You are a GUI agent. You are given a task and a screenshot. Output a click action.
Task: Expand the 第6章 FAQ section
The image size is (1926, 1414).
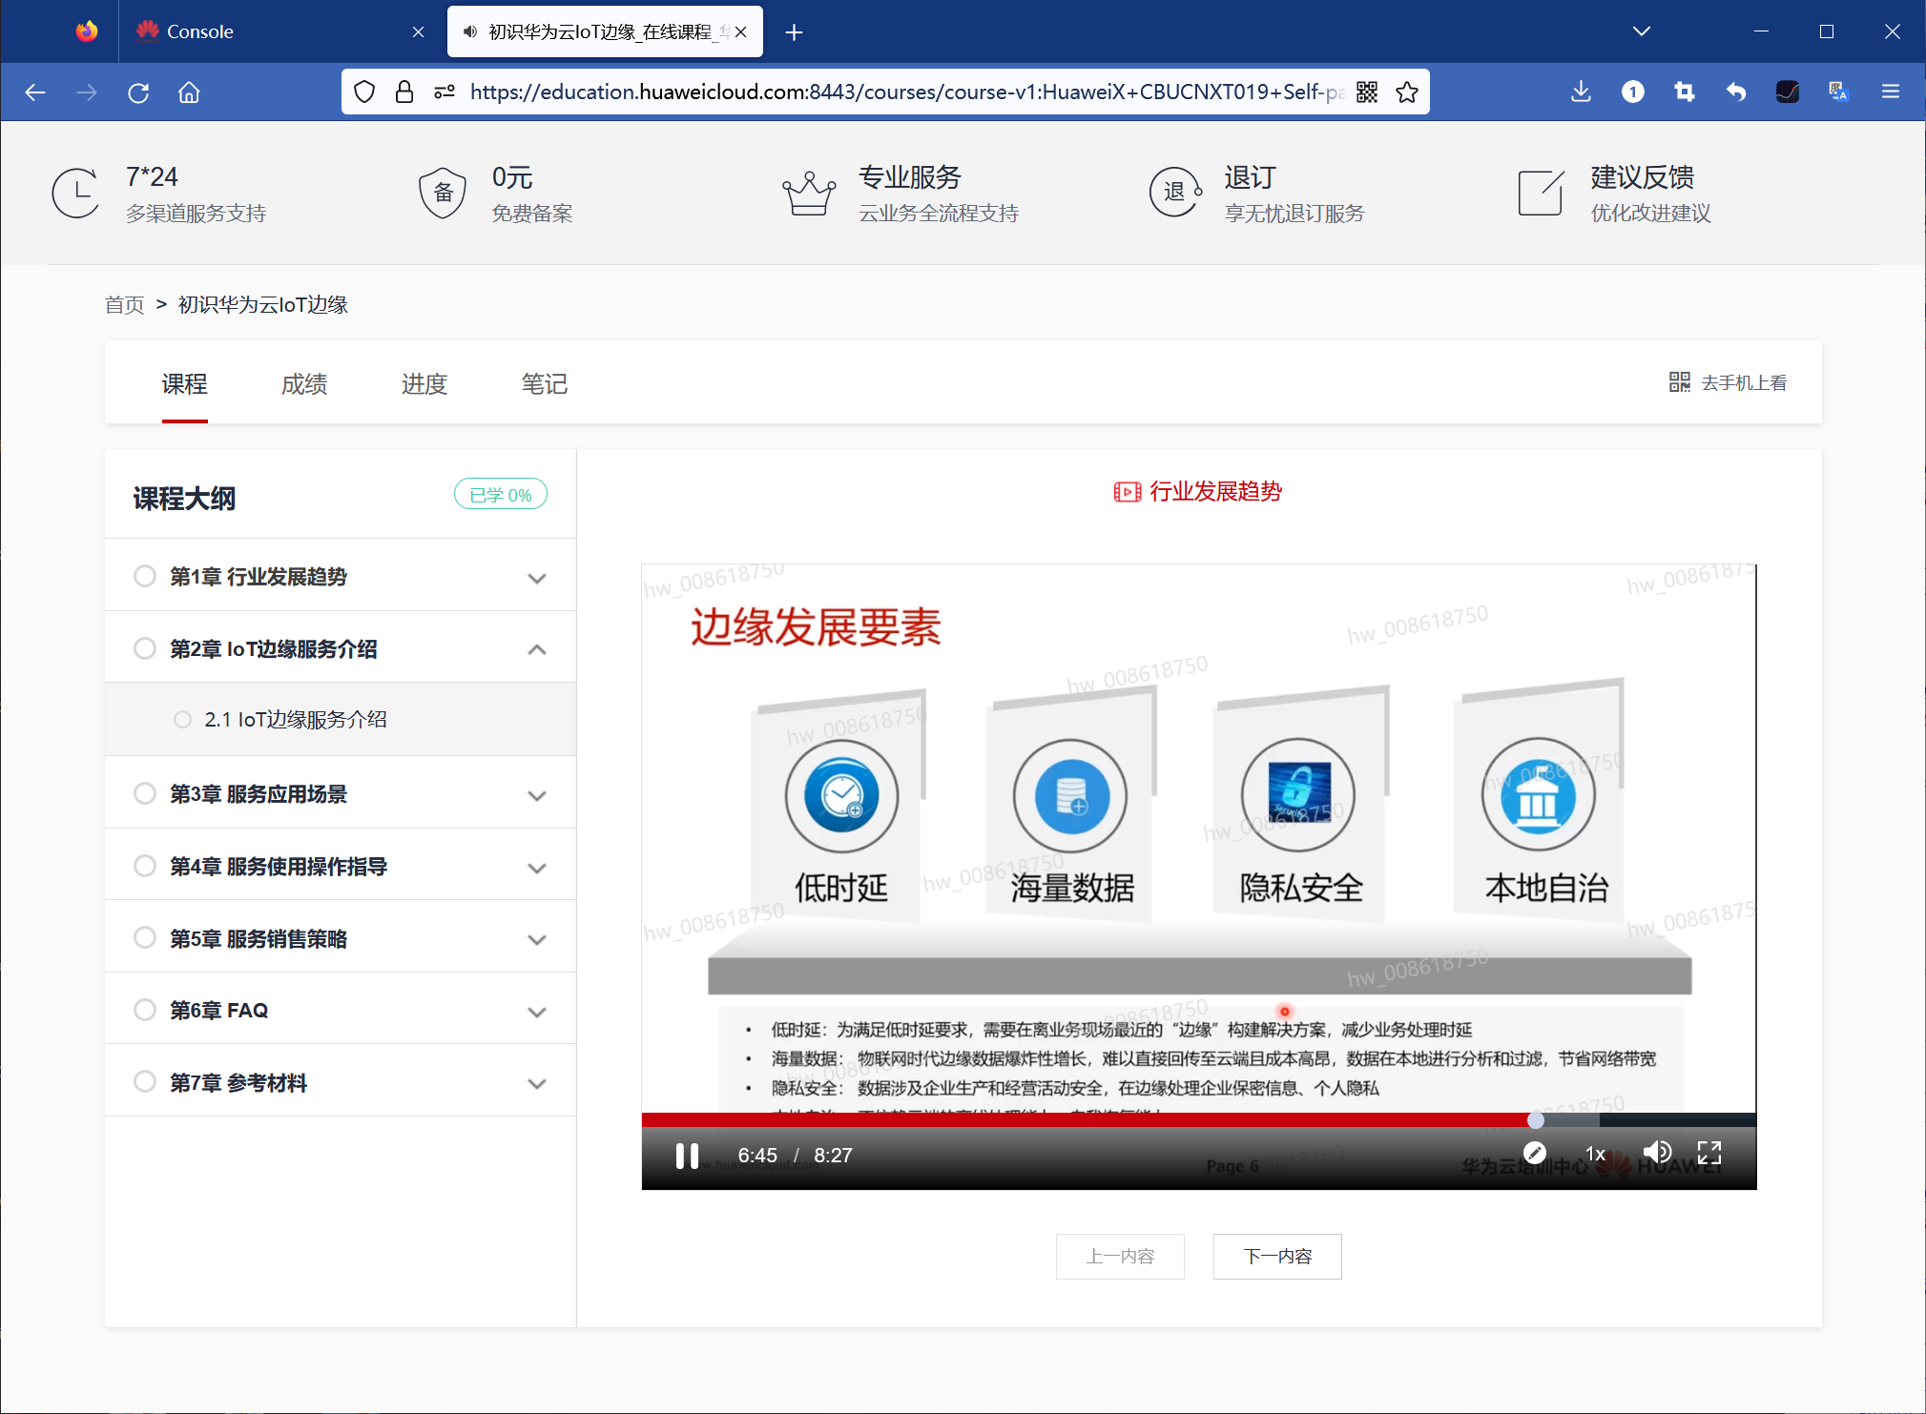pyautogui.click(x=537, y=1011)
